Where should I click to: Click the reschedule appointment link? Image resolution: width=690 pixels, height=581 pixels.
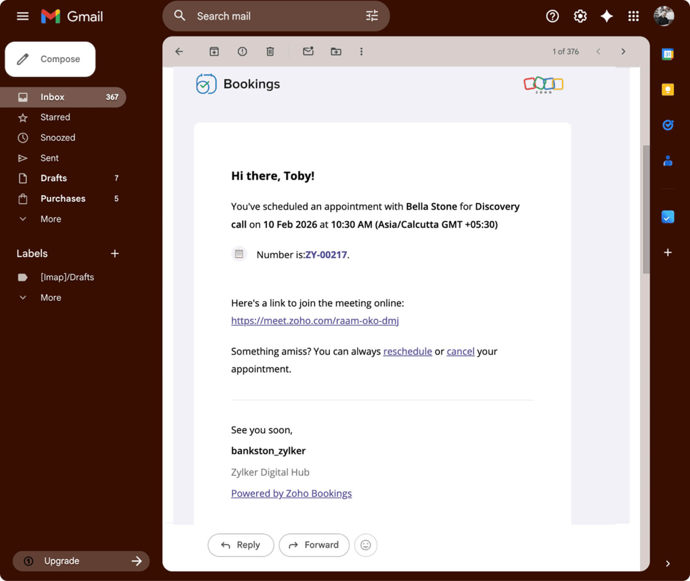tap(407, 351)
